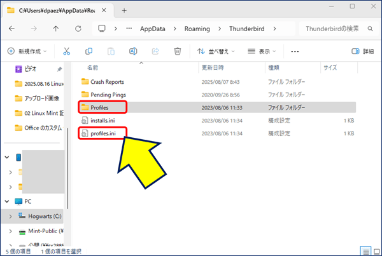Open the 表示 view dropdown

pyautogui.click(x=262, y=51)
